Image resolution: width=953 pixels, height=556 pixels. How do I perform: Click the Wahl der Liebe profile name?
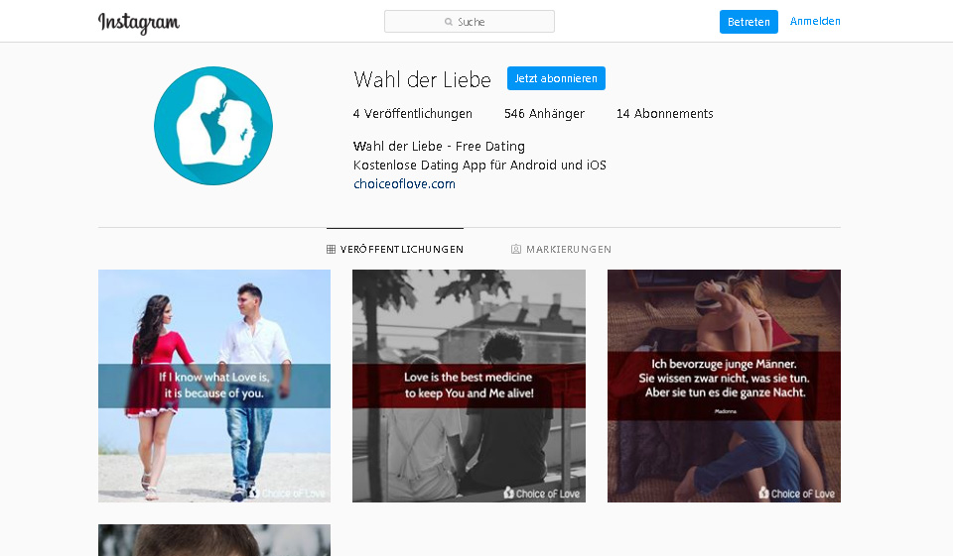(422, 79)
